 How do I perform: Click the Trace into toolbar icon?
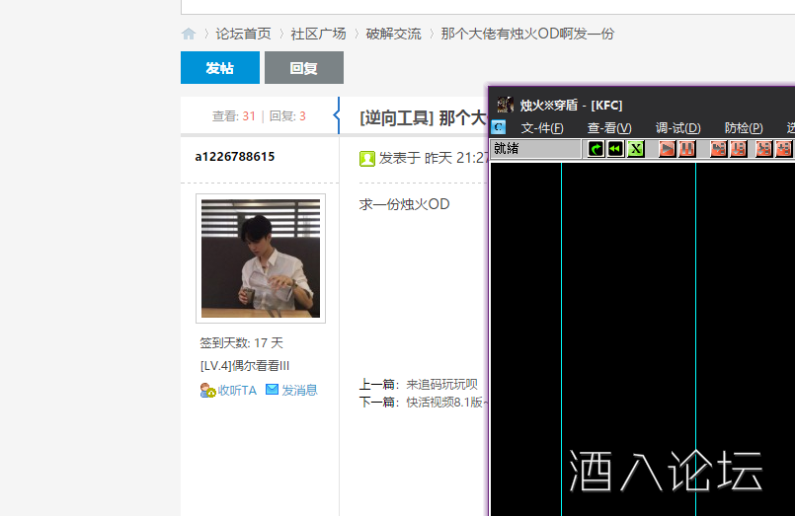(x=763, y=149)
